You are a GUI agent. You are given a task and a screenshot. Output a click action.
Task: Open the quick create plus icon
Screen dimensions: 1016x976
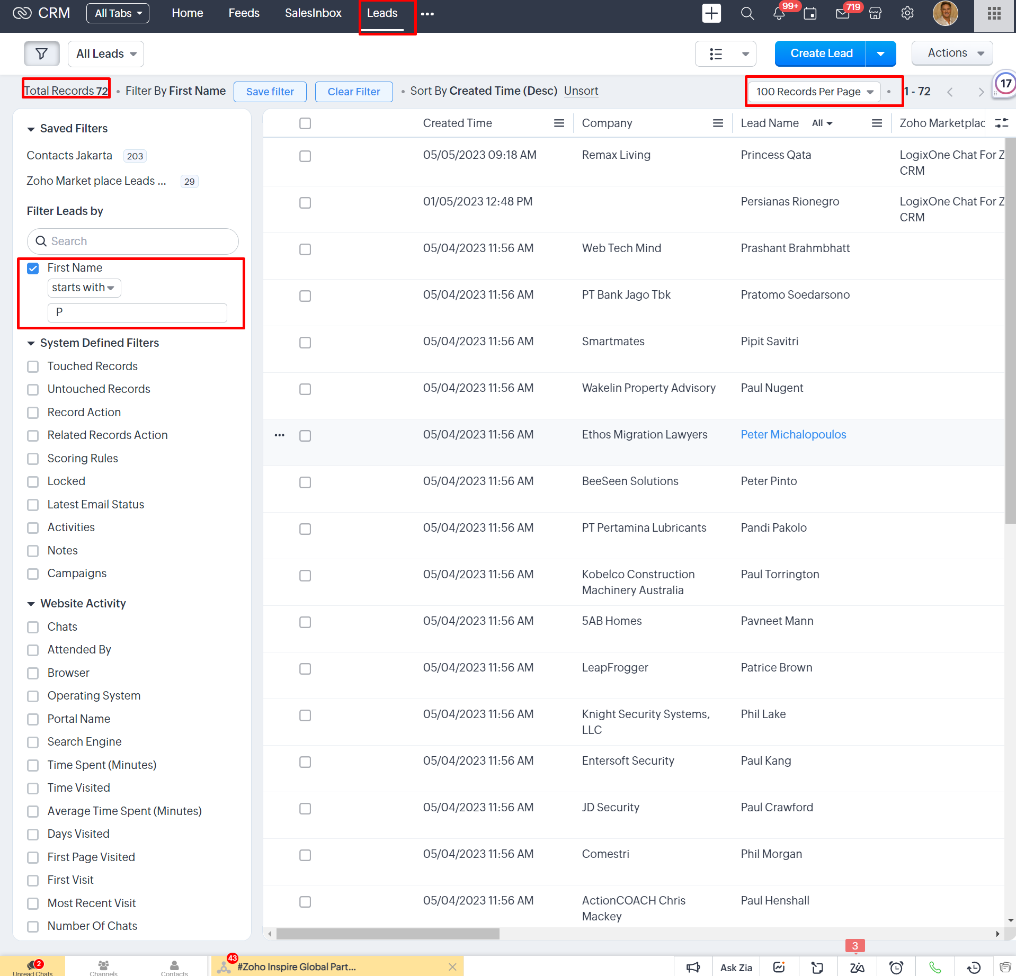pos(711,13)
